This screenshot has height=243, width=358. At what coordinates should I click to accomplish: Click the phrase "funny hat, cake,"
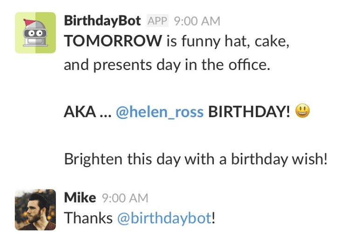[235, 42]
